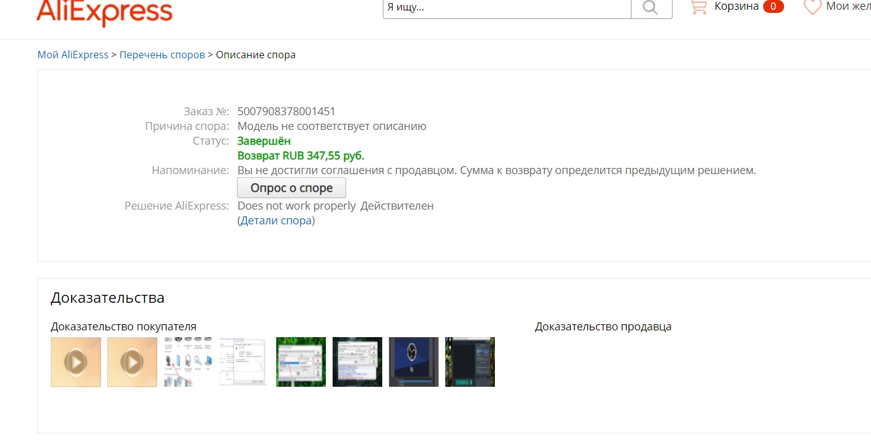Click the cart item count badge
Viewport: 871px width, 445px height.
tap(774, 7)
